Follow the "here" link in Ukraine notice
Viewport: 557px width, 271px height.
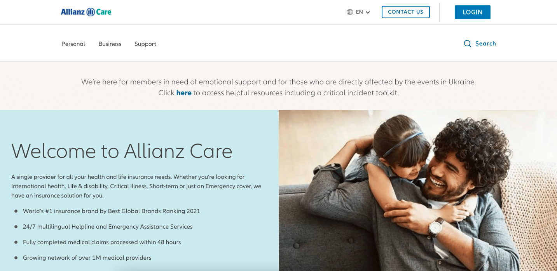click(184, 93)
